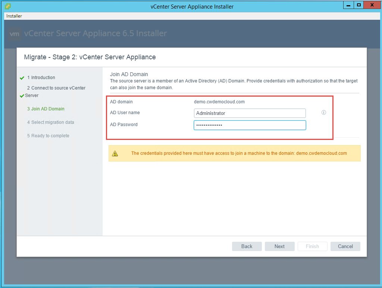Viewport: 382px width, 288px height.
Task: Click the AD User name field
Action: point(250,113)
